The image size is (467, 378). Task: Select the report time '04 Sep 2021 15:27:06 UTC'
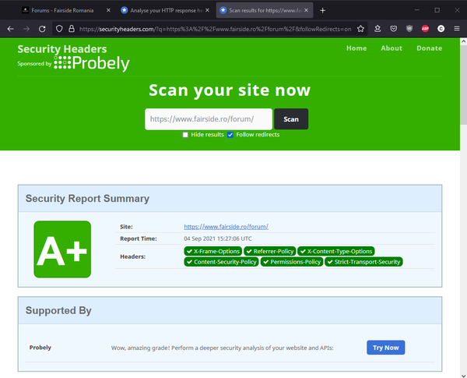[x=218, y=238]
